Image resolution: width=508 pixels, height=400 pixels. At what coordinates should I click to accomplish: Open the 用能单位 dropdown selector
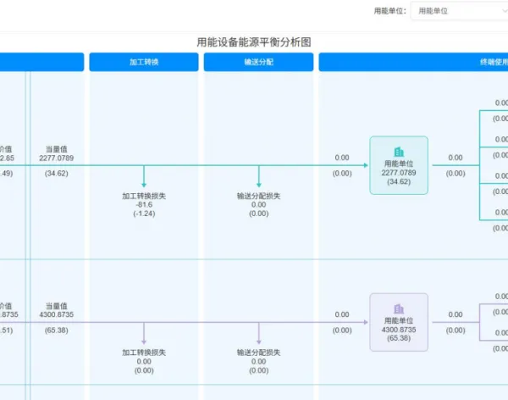(459, 11)
